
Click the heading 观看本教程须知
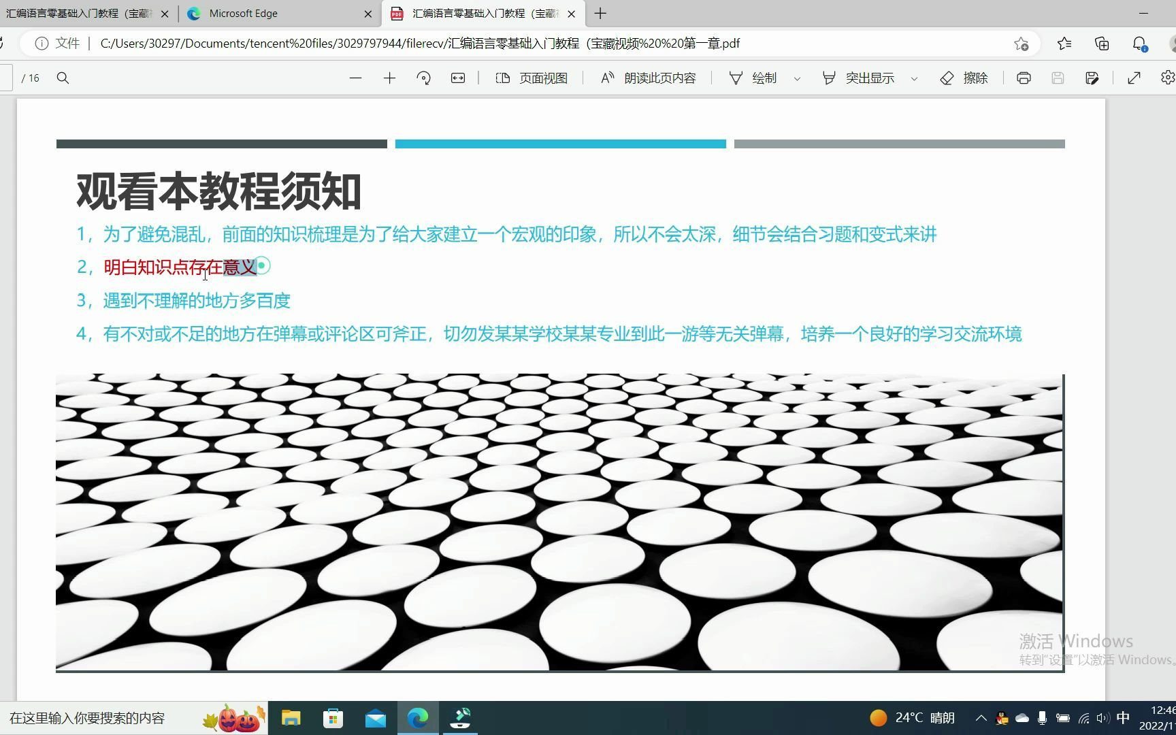tap(218, 191)
